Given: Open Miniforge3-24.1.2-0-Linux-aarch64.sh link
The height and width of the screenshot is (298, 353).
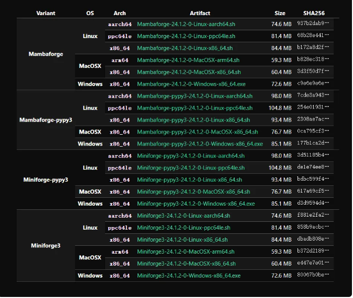Looking at the screenshot, I should pyautogui.click(x=183, y=216).
